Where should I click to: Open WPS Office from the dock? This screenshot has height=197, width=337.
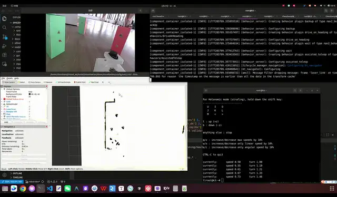pos(103,189)
